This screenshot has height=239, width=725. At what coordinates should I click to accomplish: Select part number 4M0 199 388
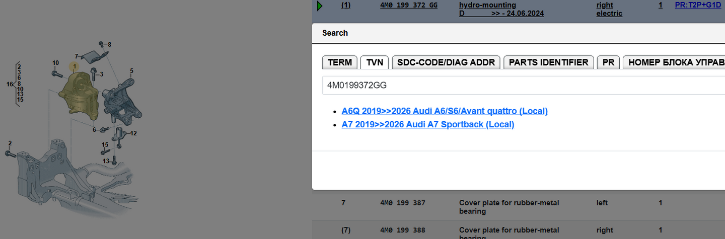point(403,230)
